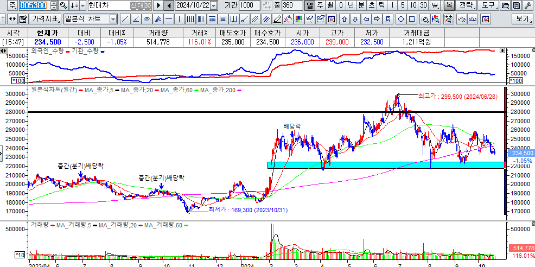Viewport: 535px width, 267px height.
Task: Toggle the 일 (daily) period button
Action: click(309, 5)
